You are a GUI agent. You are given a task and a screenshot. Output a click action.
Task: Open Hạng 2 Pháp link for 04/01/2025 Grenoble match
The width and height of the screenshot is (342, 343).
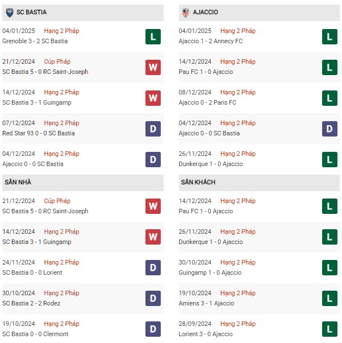tap(61, 31)
